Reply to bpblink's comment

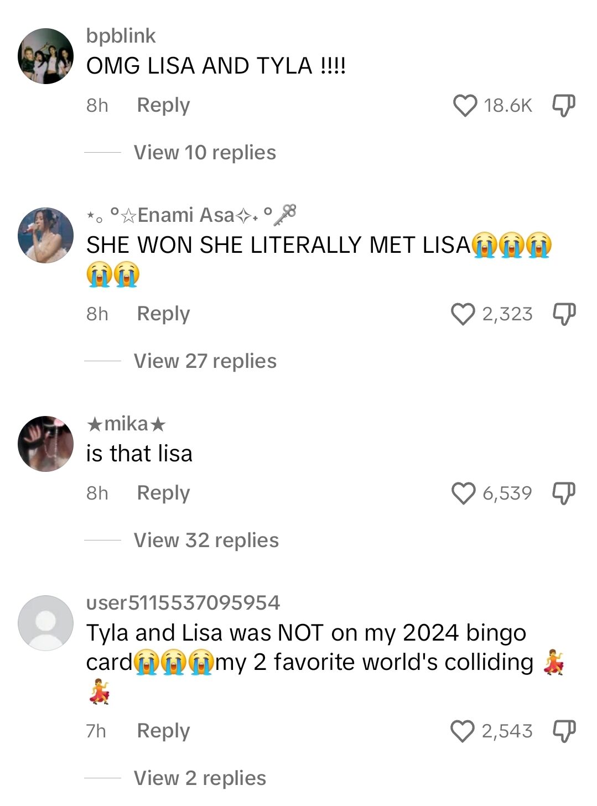163,104
